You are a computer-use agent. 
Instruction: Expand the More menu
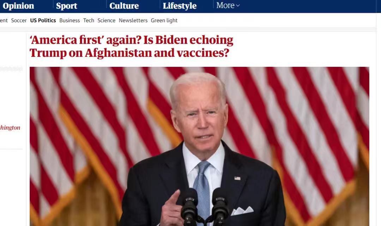tap(228, 5)
